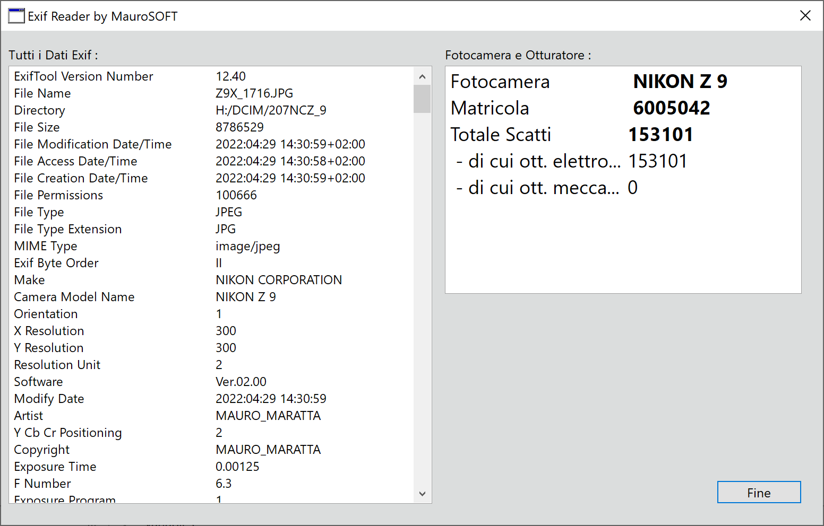Click the Totale Scatti label
The width and height of the screenshot is (824, 526).
click(x=501, y=134)
